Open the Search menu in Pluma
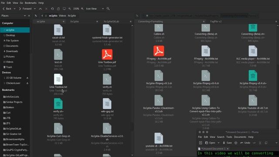Viewport: 279px width, 157px height. pyautogui.click(x=221, y=137)
